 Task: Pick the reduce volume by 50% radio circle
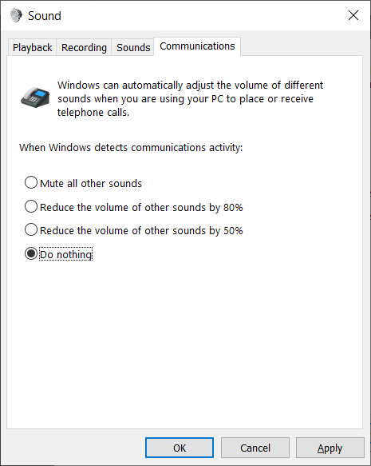(x=31, y=229)
